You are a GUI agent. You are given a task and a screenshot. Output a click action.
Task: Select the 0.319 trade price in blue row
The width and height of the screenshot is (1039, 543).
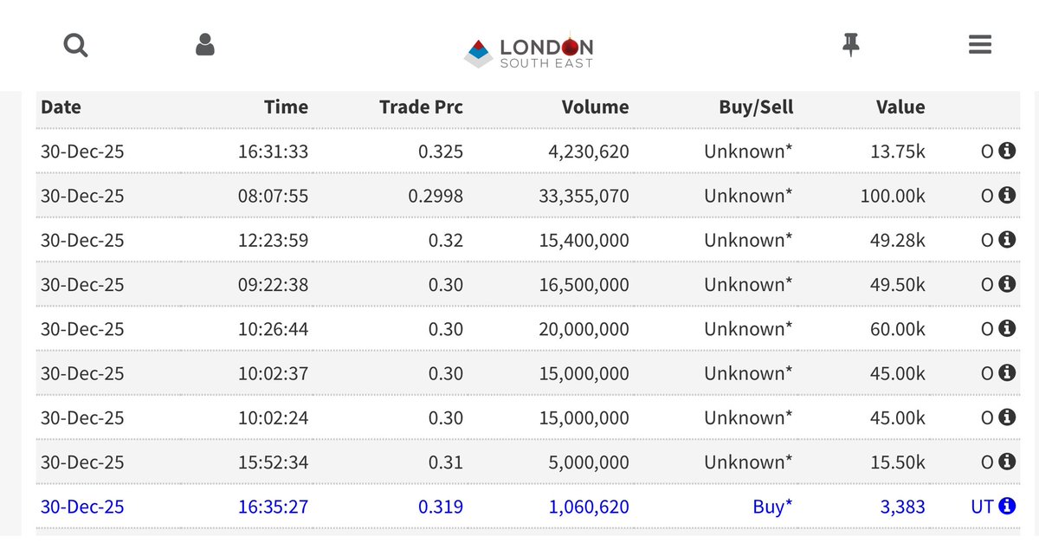[441, 507]
